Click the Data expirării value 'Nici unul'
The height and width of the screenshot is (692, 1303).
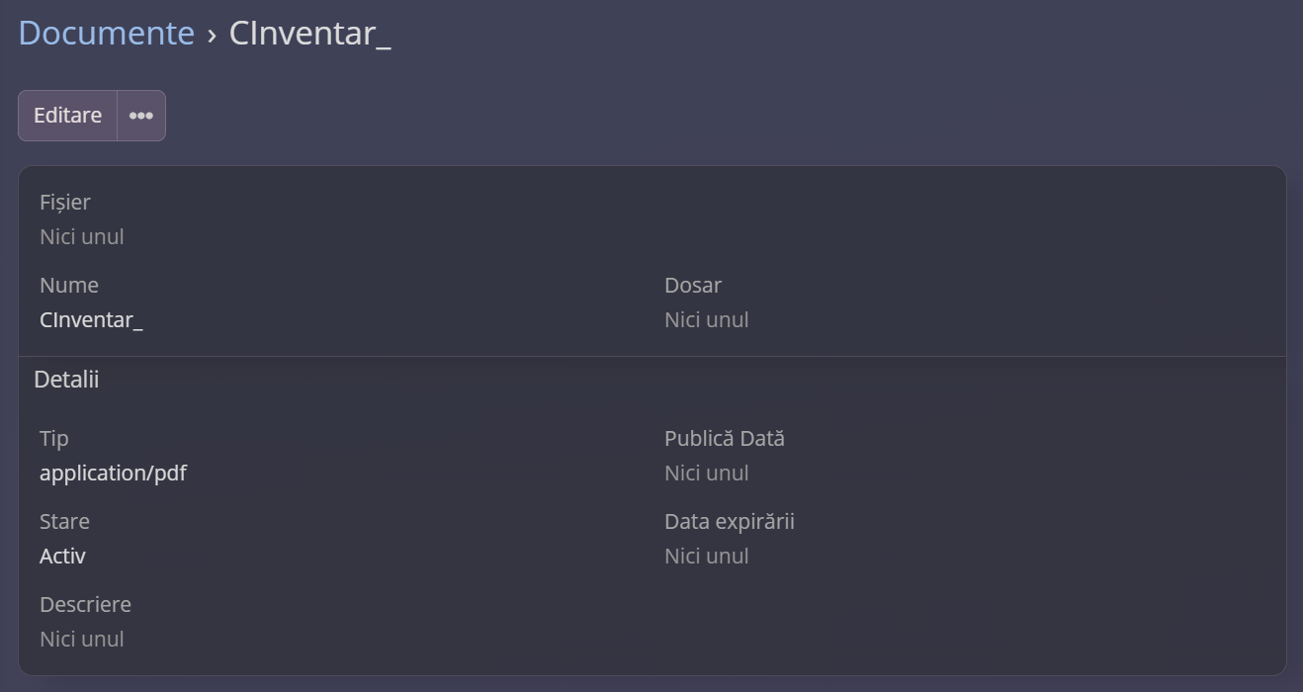tap(707, 556)
